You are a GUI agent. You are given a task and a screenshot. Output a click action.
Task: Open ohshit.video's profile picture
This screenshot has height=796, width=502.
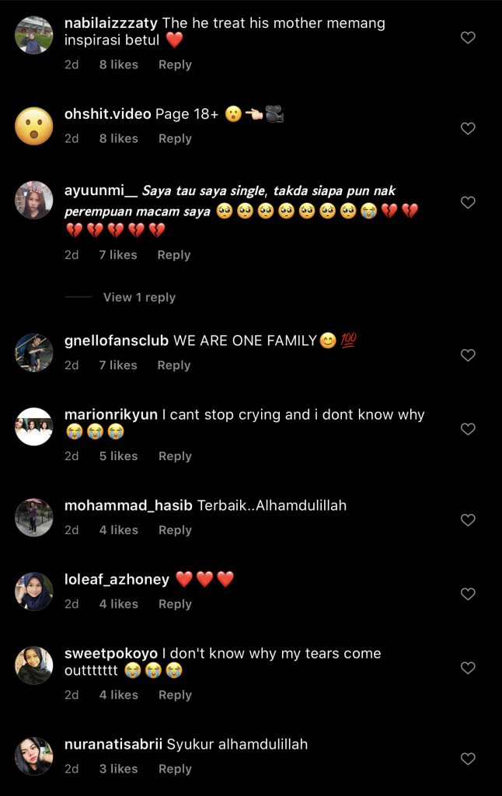coord(34,126)
